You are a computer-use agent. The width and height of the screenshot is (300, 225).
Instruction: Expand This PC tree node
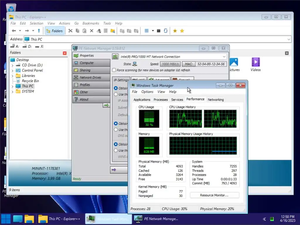(12, 86)
